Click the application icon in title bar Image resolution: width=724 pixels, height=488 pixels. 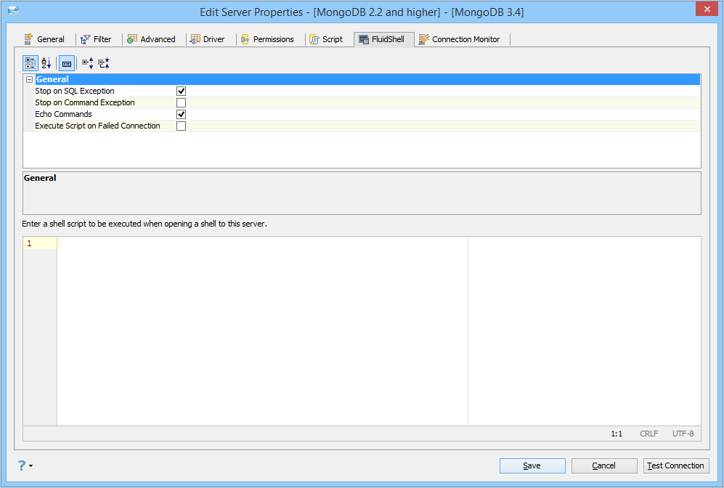tap(13, 12)
